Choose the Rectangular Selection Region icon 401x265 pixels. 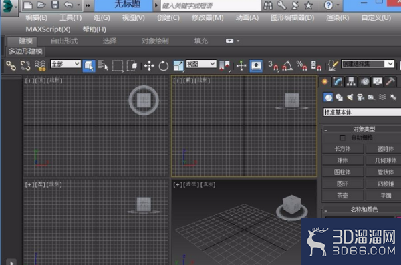coord(118,66)
